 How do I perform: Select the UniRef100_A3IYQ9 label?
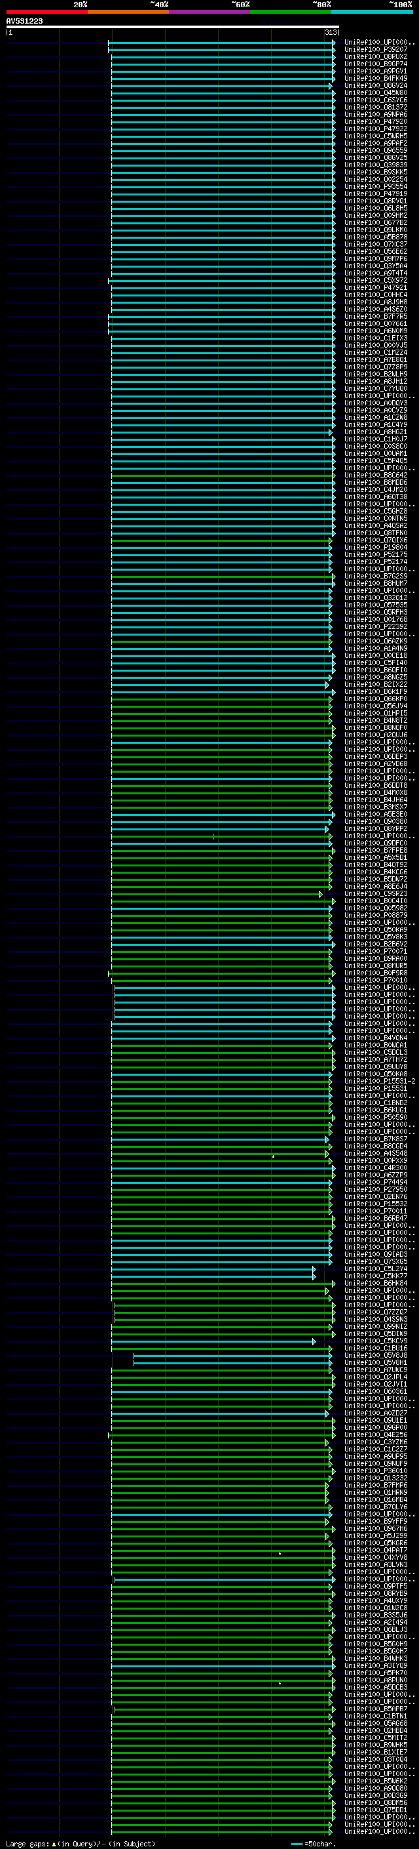[x=376, y=1666]
